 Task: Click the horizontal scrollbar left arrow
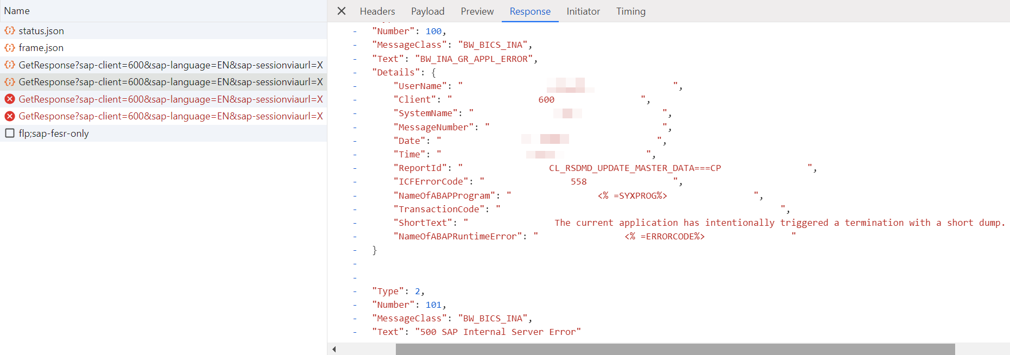(334, 349)
